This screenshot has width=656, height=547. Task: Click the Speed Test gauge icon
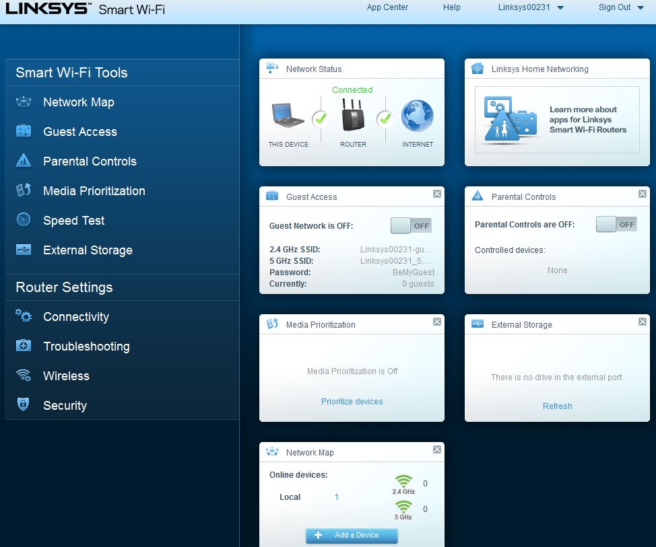(x=24, y=219)
